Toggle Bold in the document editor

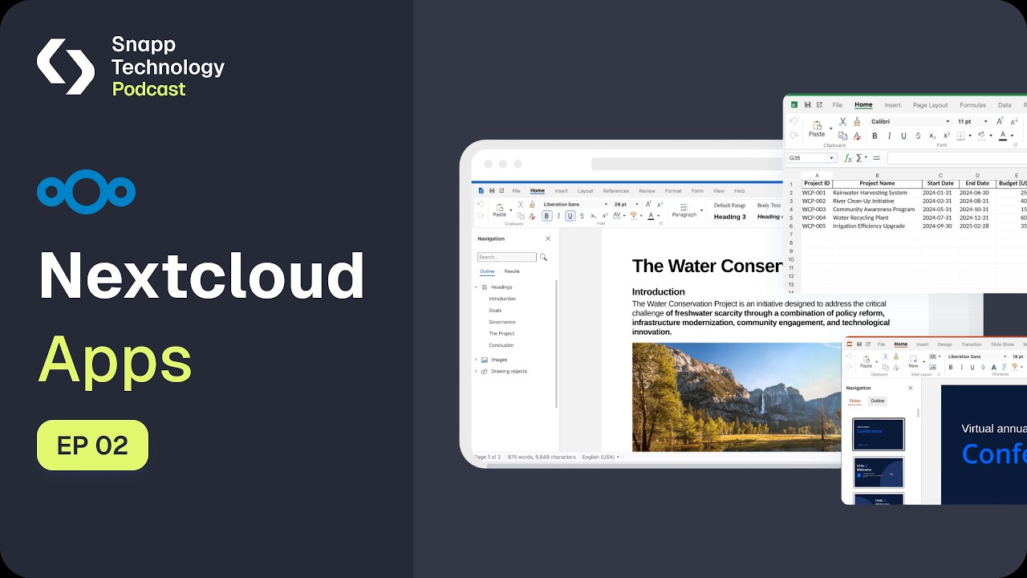coord(546,216)
